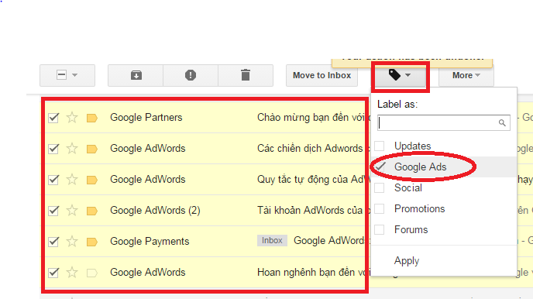Uncheck the Google Partners email checkbox

tap(53, 118)
